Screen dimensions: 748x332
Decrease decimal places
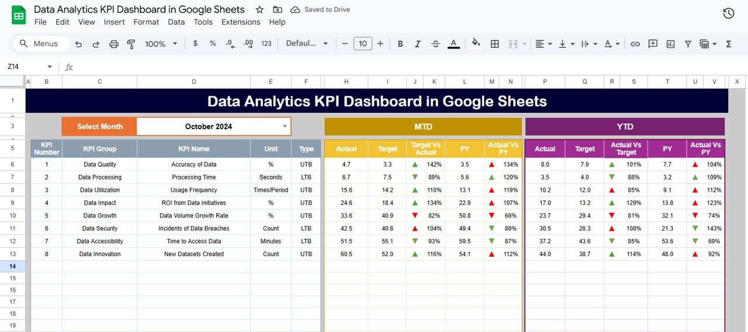click(230, 44)
